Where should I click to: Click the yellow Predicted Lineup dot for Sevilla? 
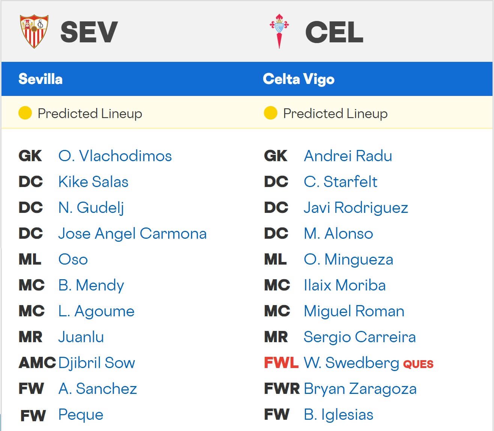click(25, 112)
